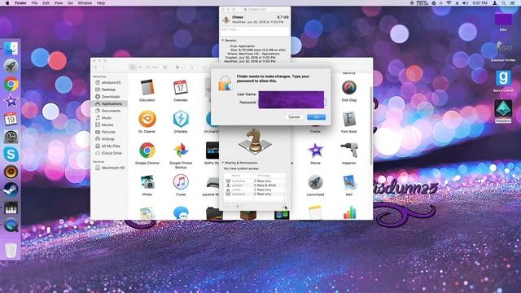Open the Apple menu
The width and height of the screenshot is (521, 293).
point(7,3)
